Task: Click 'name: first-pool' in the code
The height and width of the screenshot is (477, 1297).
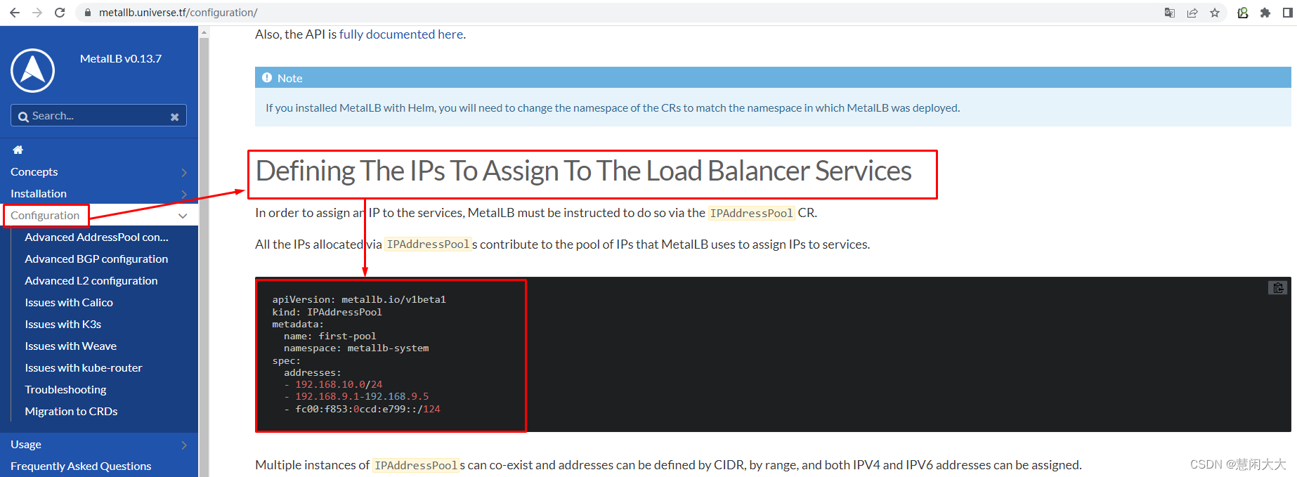Action: (x=330, y=336)
